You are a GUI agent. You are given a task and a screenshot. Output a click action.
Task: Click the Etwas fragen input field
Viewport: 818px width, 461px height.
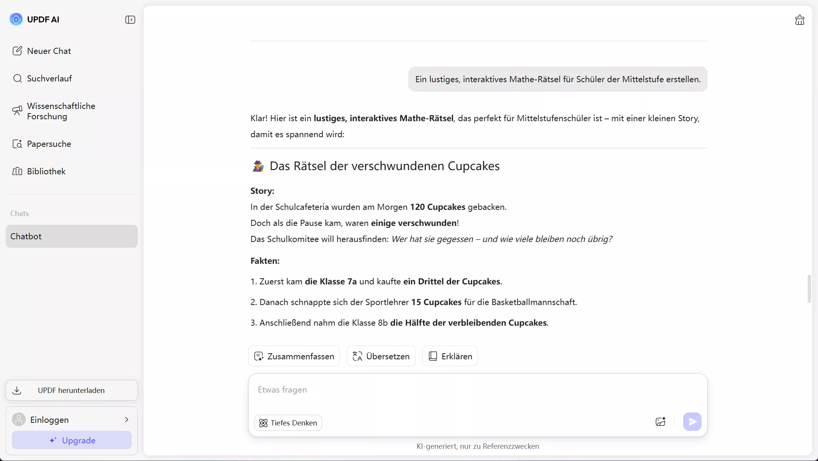[421, 390]
